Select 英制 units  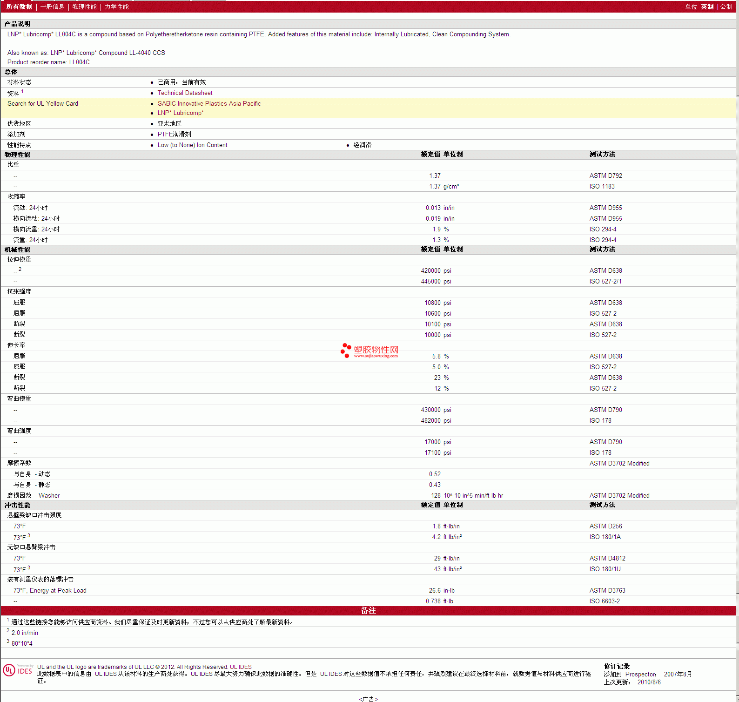point(707,7)
